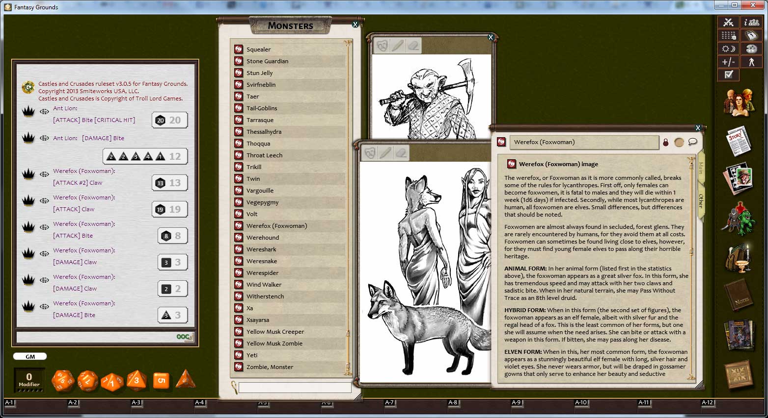Open the GM identity selector
Screen dimensions: 768x418
click(x=29, y=356)
